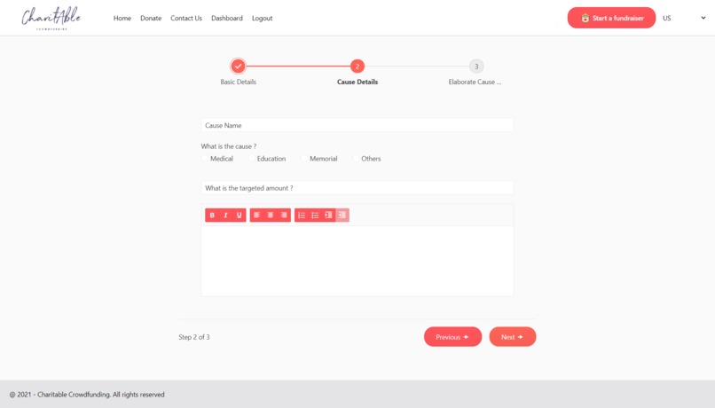The height and width of the screenshot is (408, 715).
Task: Click the Elaborate Cause step label
Action: tap(475, 82)
